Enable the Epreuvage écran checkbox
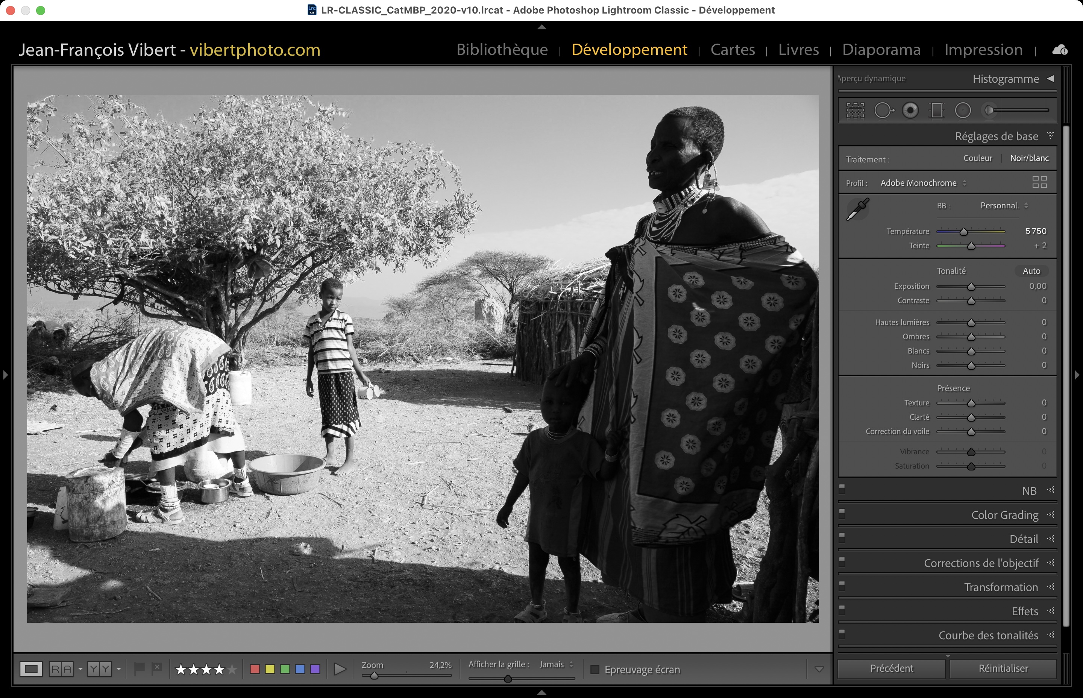Image resolution: width=1083 pixels, height=698 pixels. point(595,669)
